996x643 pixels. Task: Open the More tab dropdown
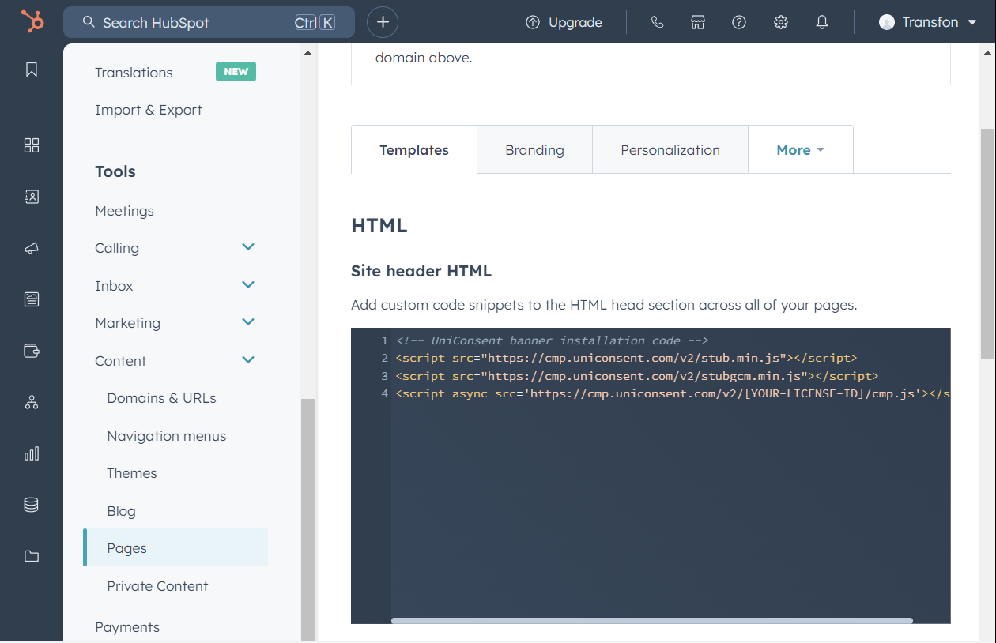pyautogui.click(x=801, y=150)
